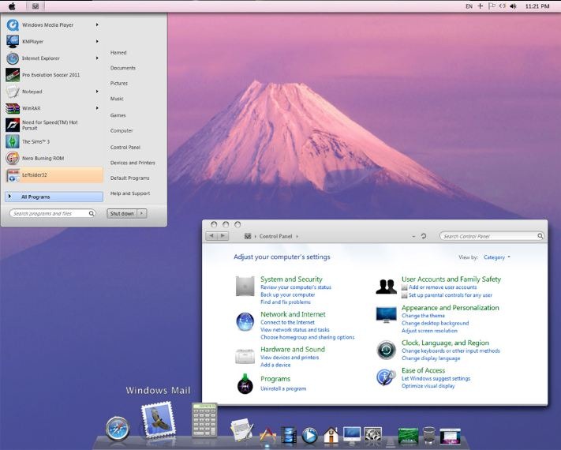Image resolution: width=561 pixels, height=450 pixels.
Task: Open the Applications ruler-and-pencil dock icon
Action: [268, 434]
